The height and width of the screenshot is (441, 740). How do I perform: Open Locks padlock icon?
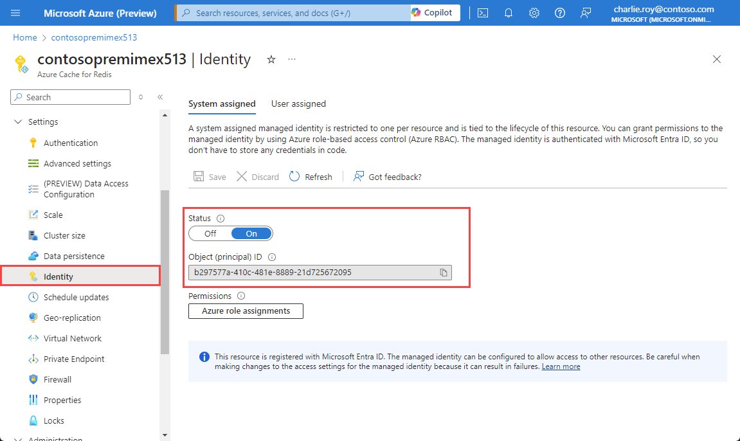click(33, 420)
